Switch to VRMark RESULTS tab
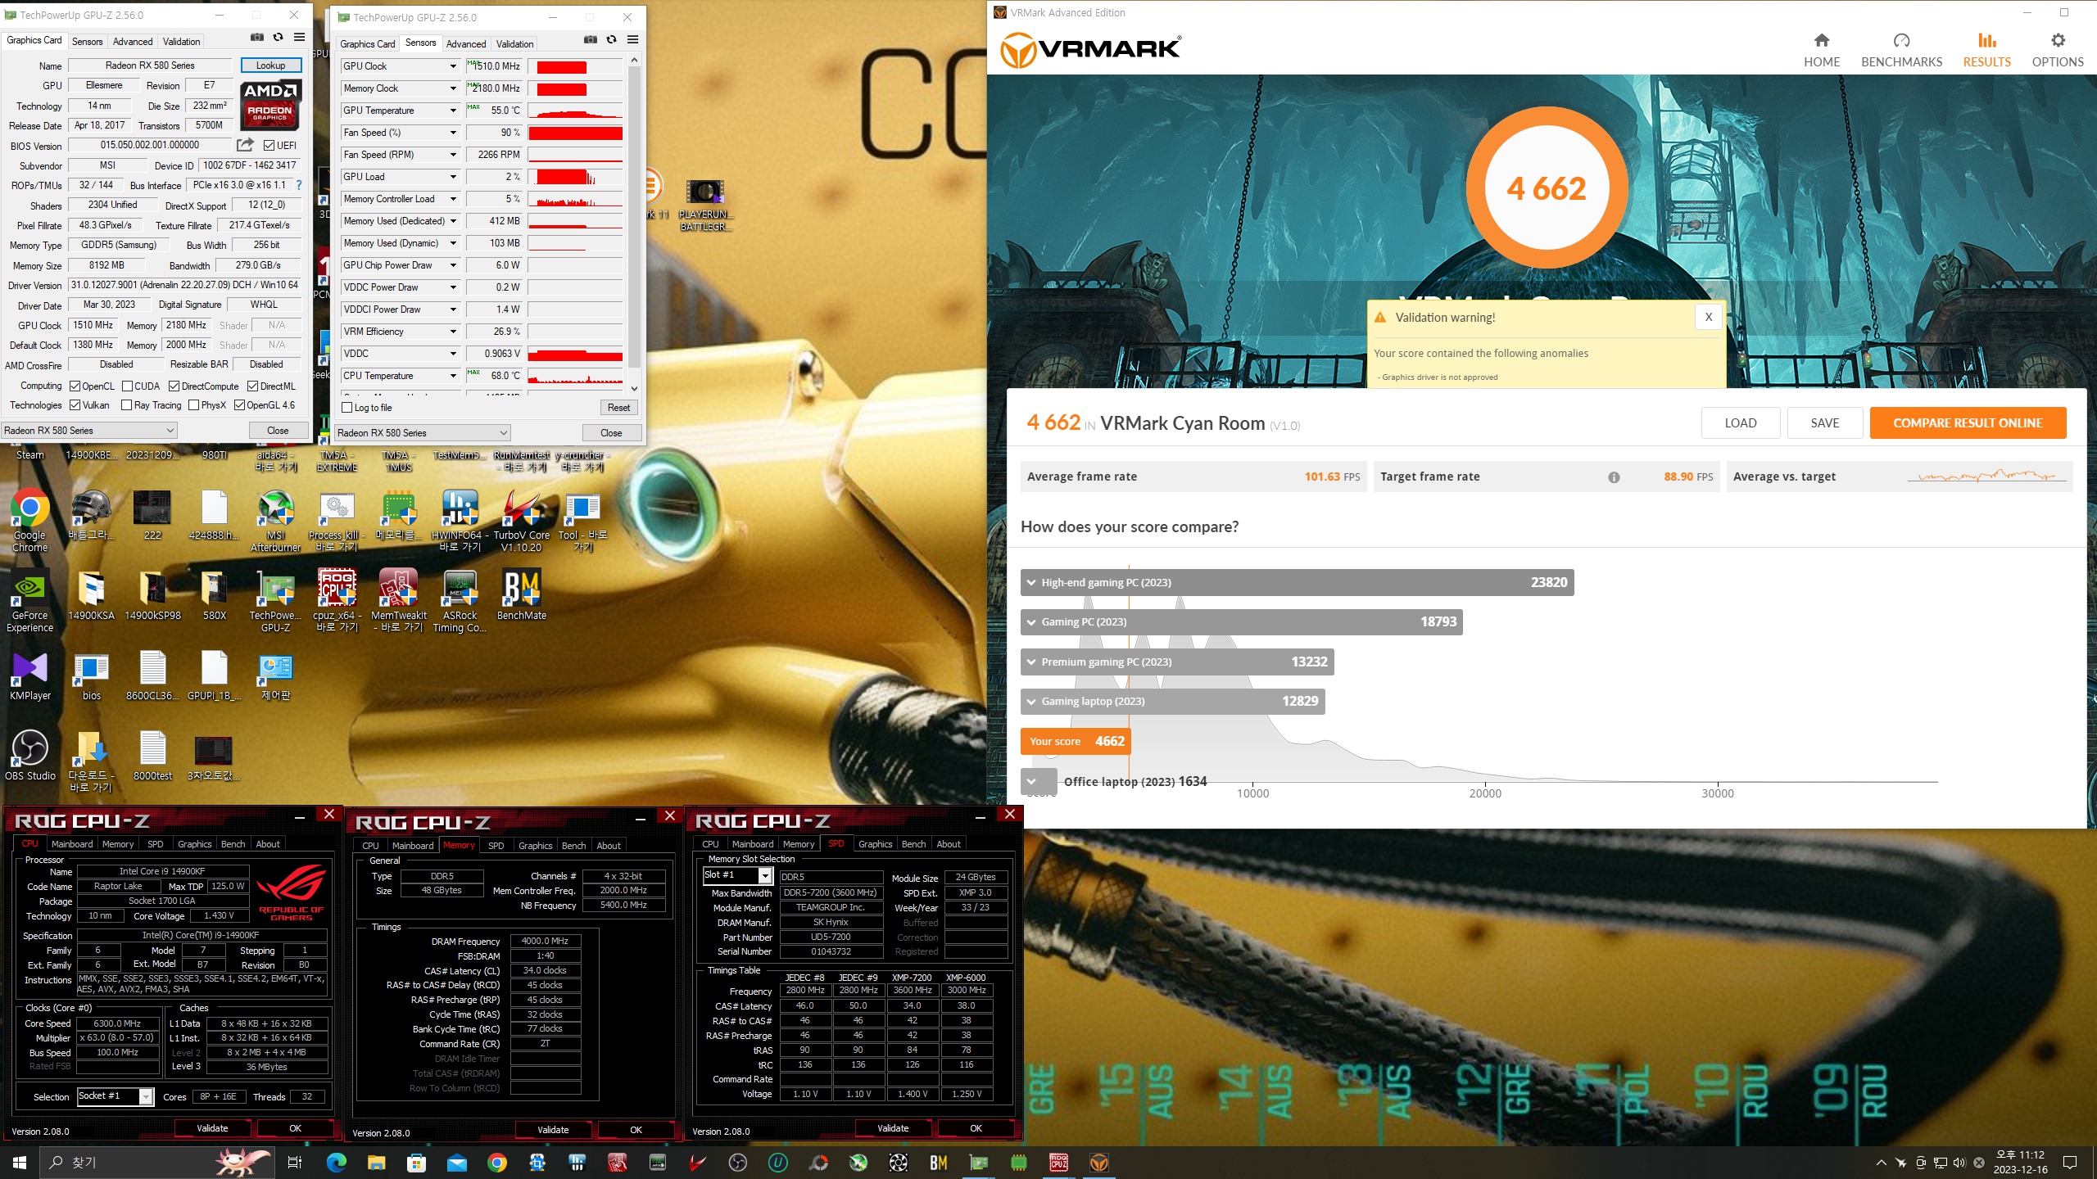 [x=1986, y=51]
